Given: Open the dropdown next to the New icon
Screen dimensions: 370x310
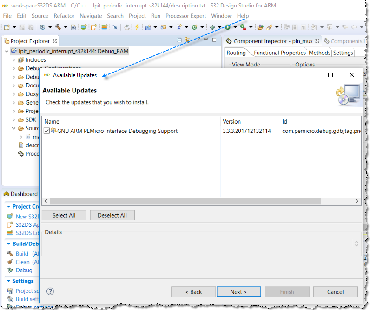Looking at the screenshot, I should point(14,27).
